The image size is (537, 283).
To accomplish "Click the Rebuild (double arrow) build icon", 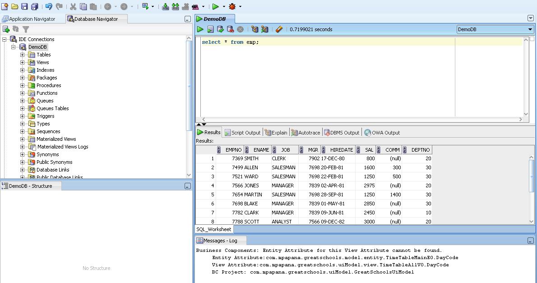I will pos(176,6).
